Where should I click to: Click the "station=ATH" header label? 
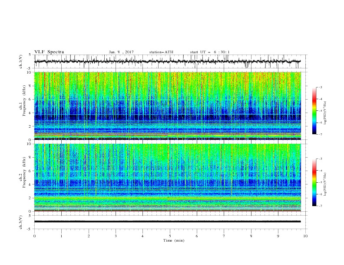click(x=161, y=52)
